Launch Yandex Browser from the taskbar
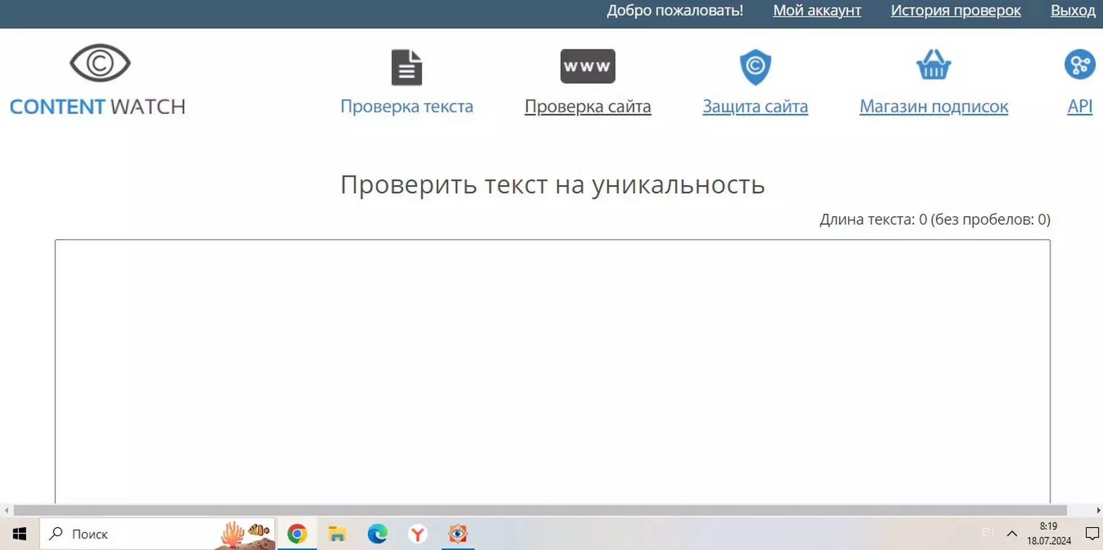The image size is (1103, 550). [418, 534]
